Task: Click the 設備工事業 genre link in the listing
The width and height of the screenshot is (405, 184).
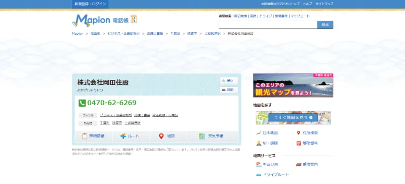Action: click(142, 115)
